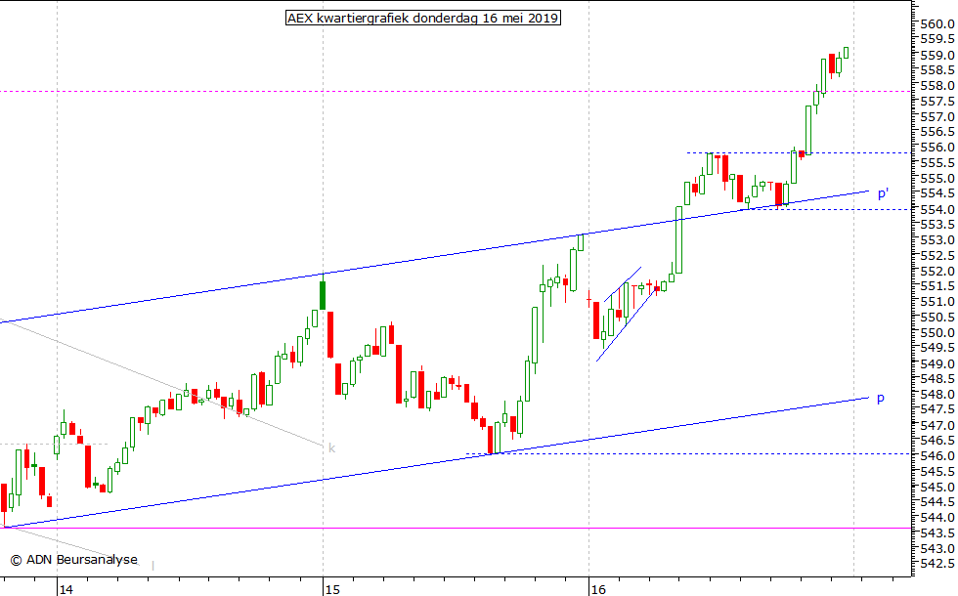The height and width of the screenshot is (596, 958).
Task: Click the 558.0 price axis value
Action: tap(937, 86)
